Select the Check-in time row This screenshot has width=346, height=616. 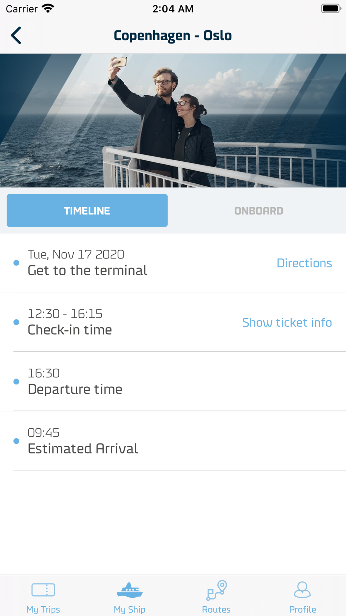pyautogui.click(x=173, y=322)
